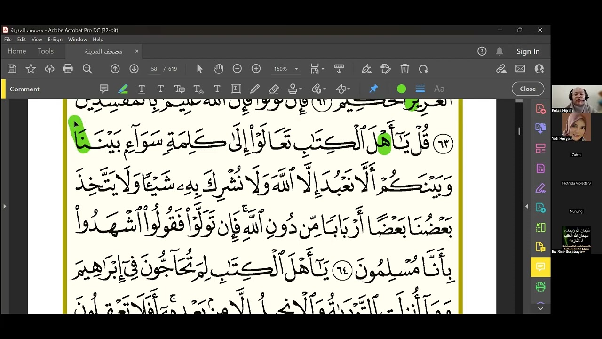Expand more tools chevron at pane bottom
The image size is (602, 339).
[x=540, y=308]
